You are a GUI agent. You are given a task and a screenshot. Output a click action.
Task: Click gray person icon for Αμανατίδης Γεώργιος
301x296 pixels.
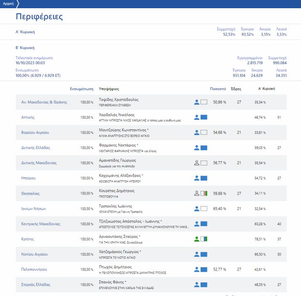point(196,163)
